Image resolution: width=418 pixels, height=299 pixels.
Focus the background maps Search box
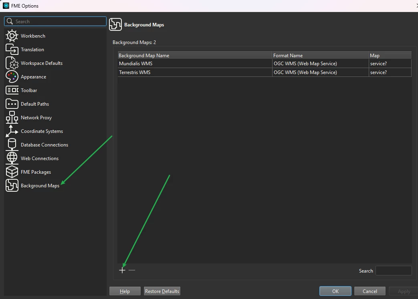point(394,271)
